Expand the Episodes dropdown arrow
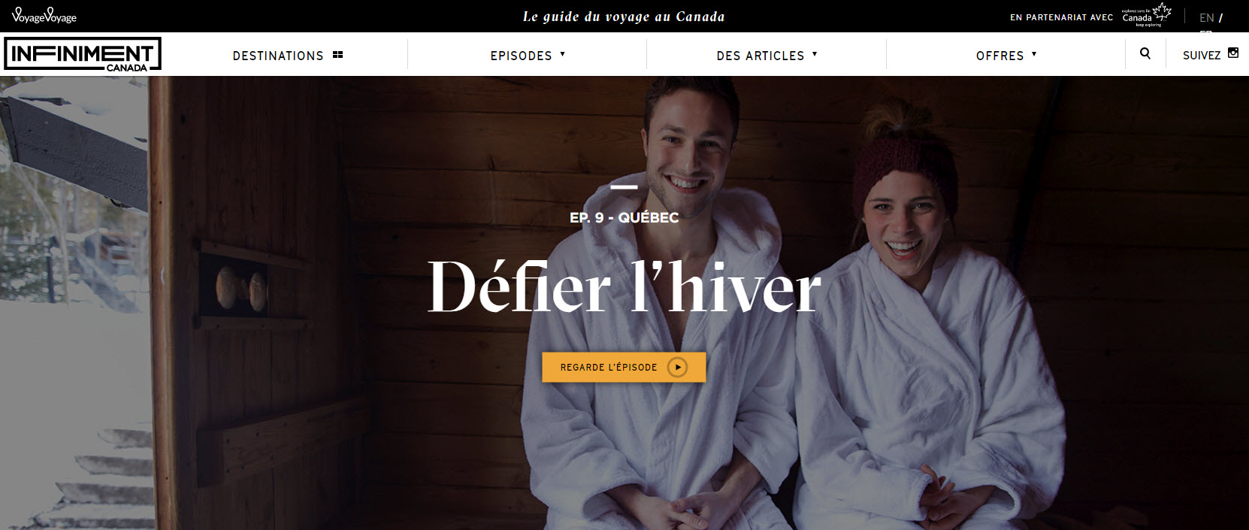Image resolution: width=1249 pixels, height=530 pixels. (562, 54)
